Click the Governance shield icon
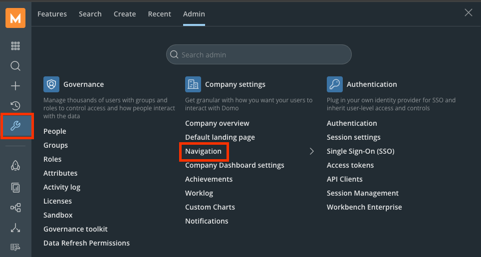481x257 pixels. click(51, 84)
